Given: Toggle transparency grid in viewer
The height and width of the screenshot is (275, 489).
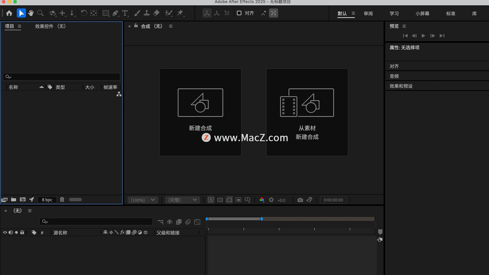Looking at the screenshot, I should click(x=220, y=200).
